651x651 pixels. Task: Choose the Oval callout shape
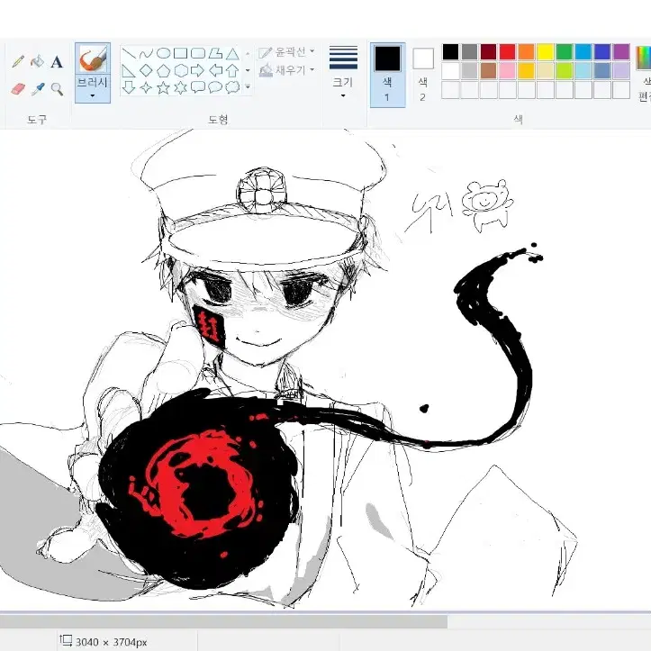[x=215, y=87]
